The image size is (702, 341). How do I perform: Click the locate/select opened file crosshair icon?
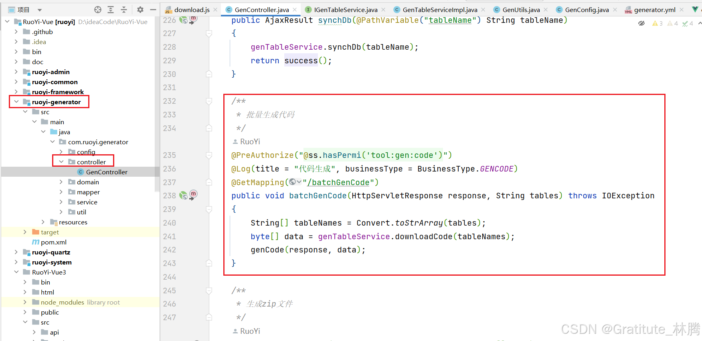(x=98, y=10)
